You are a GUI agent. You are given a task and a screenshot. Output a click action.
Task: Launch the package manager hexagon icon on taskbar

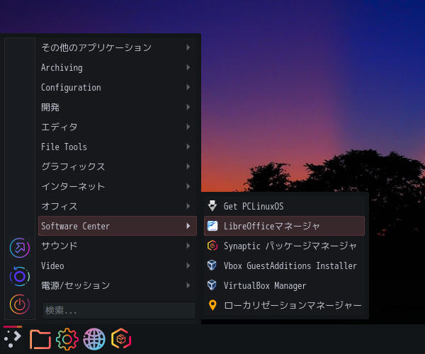(x=121, y=338)
